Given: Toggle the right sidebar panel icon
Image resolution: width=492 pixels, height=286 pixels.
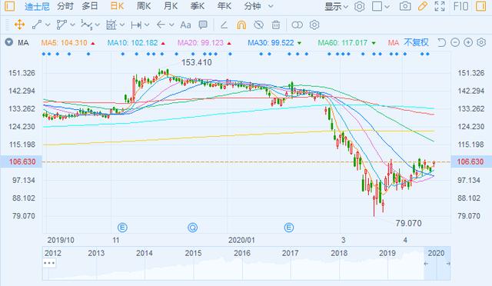Looking at the screenshot, I should click(480, 6).
